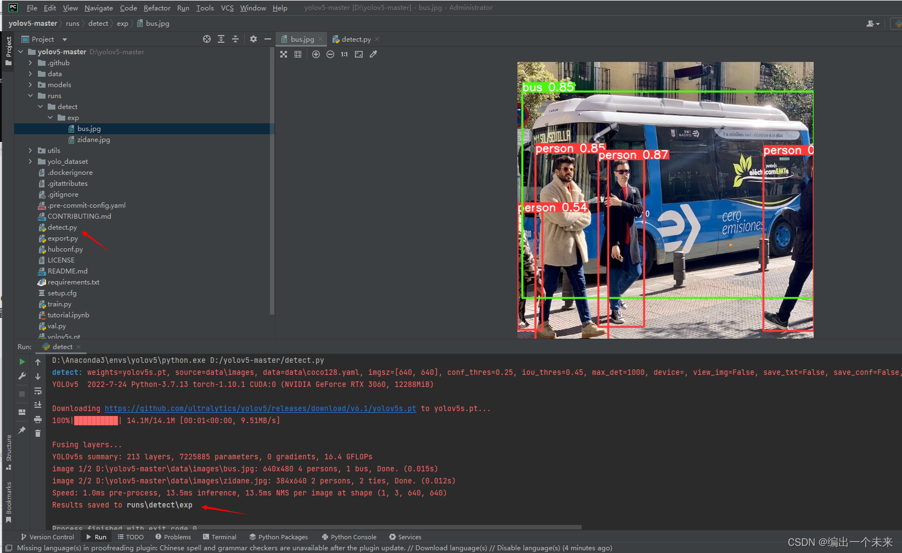Collapse the exp folder chevron
This screenshot has height=553, width=902.
pyautogui.click(x=50, y=118)
